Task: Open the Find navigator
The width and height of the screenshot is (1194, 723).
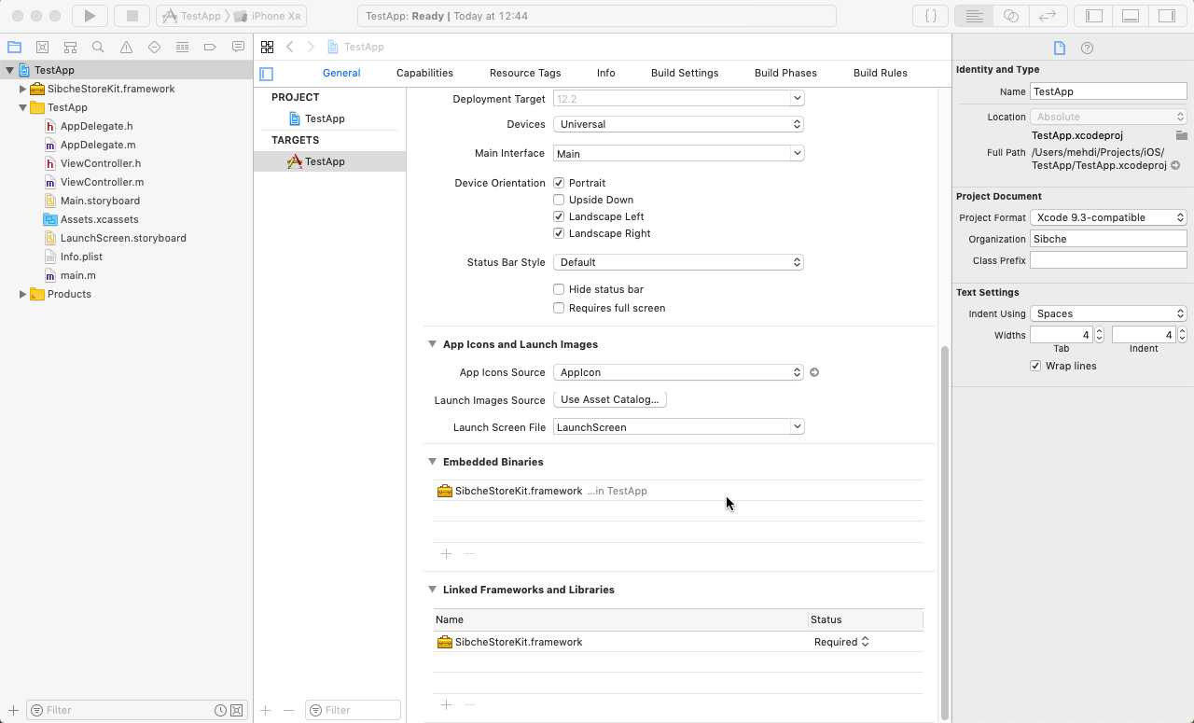Action: (98, 47)
